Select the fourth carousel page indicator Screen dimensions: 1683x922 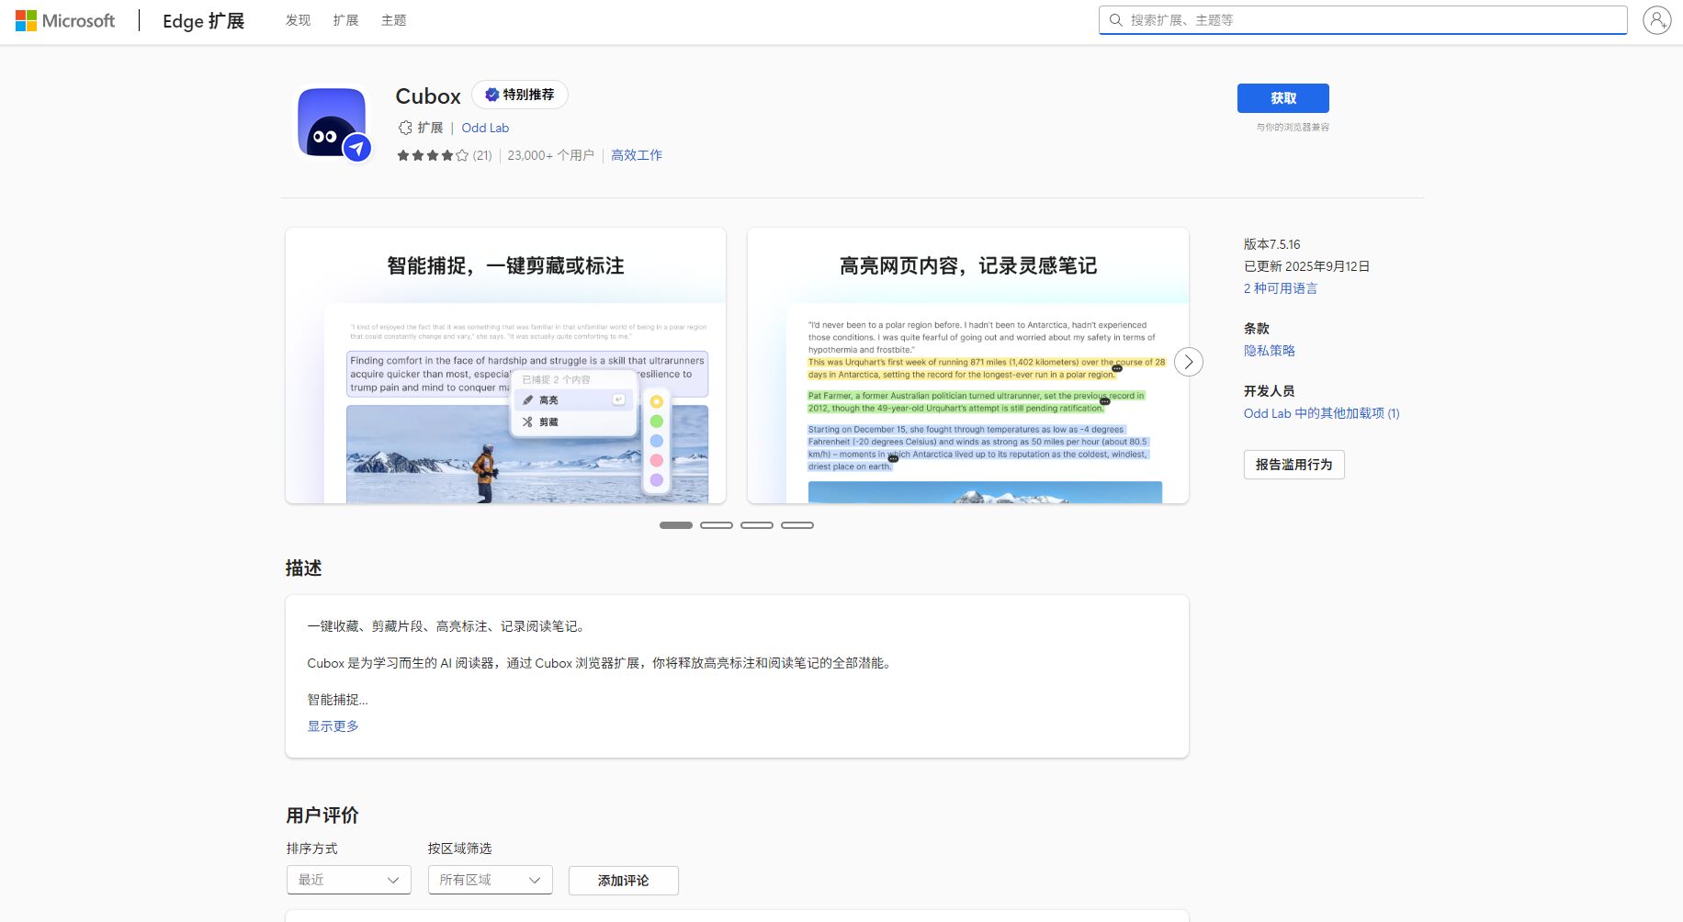[x=797, y=525]
